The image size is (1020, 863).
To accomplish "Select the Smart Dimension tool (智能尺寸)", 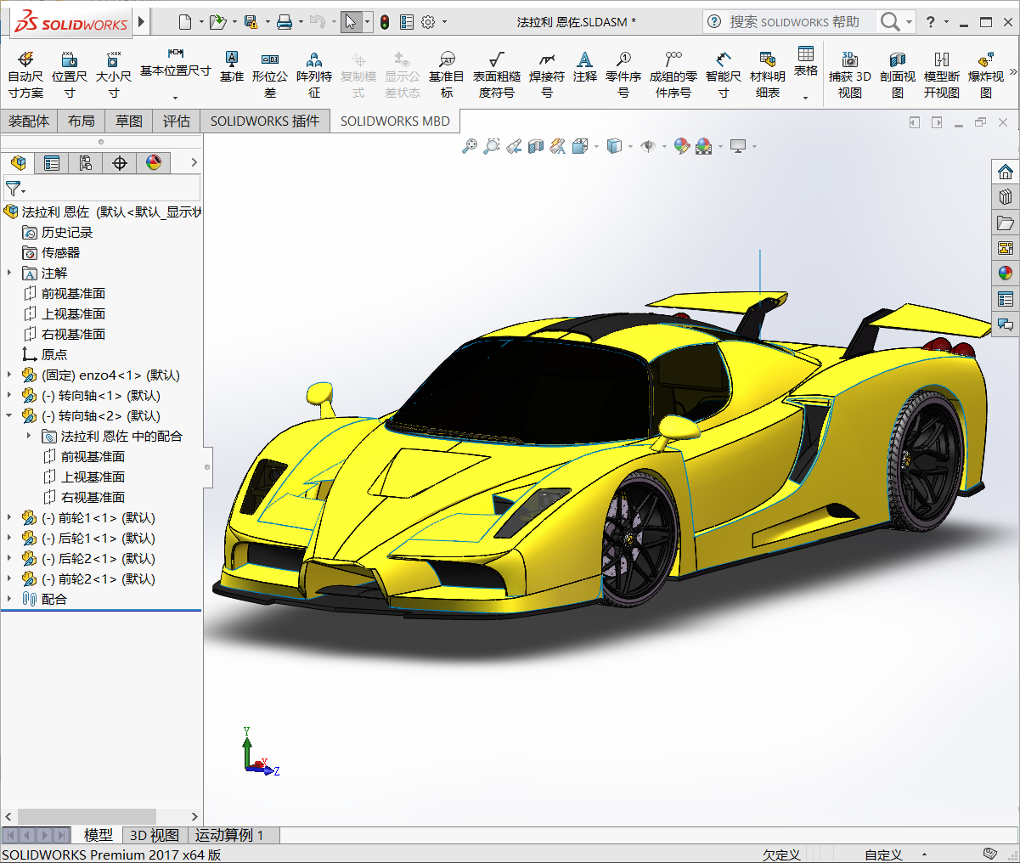I will point(724,74).
